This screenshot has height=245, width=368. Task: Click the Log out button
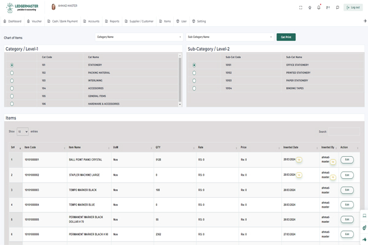click(353, 7)
